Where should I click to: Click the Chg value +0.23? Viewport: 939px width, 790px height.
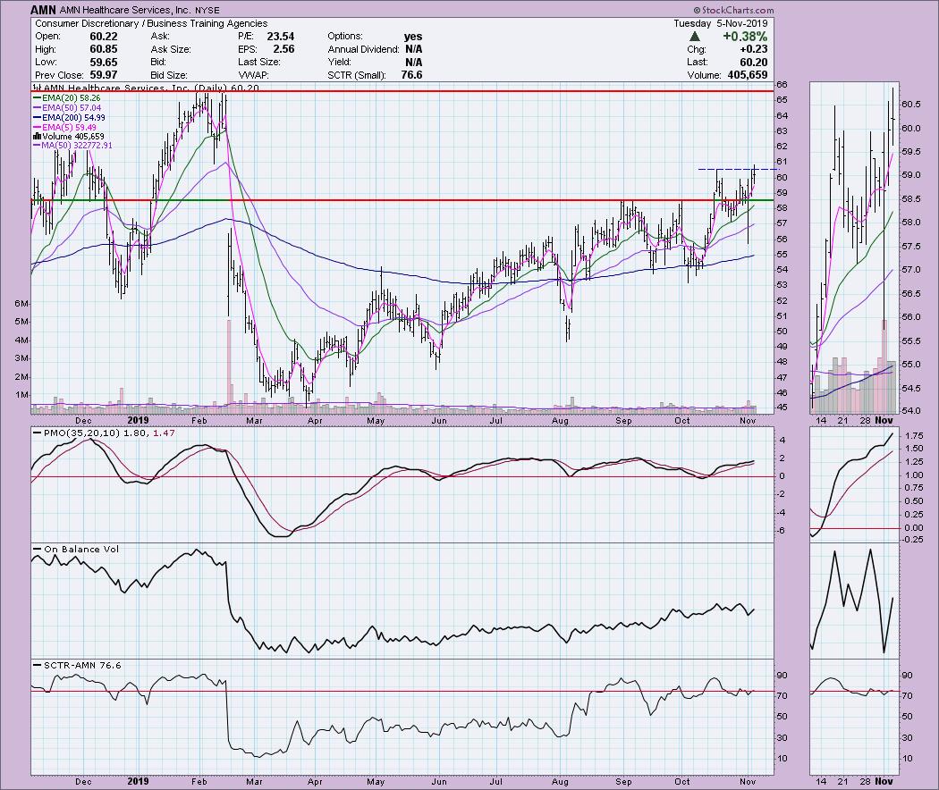pos(753,49)
